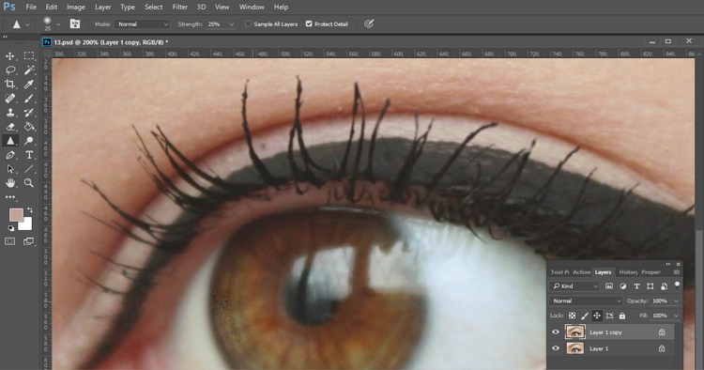
Task: Select the Line shape tool
Action: click(29, 169)
